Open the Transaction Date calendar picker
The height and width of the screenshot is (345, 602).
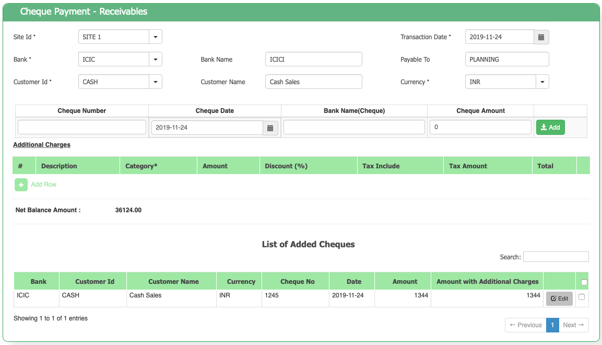pos(541,37)
